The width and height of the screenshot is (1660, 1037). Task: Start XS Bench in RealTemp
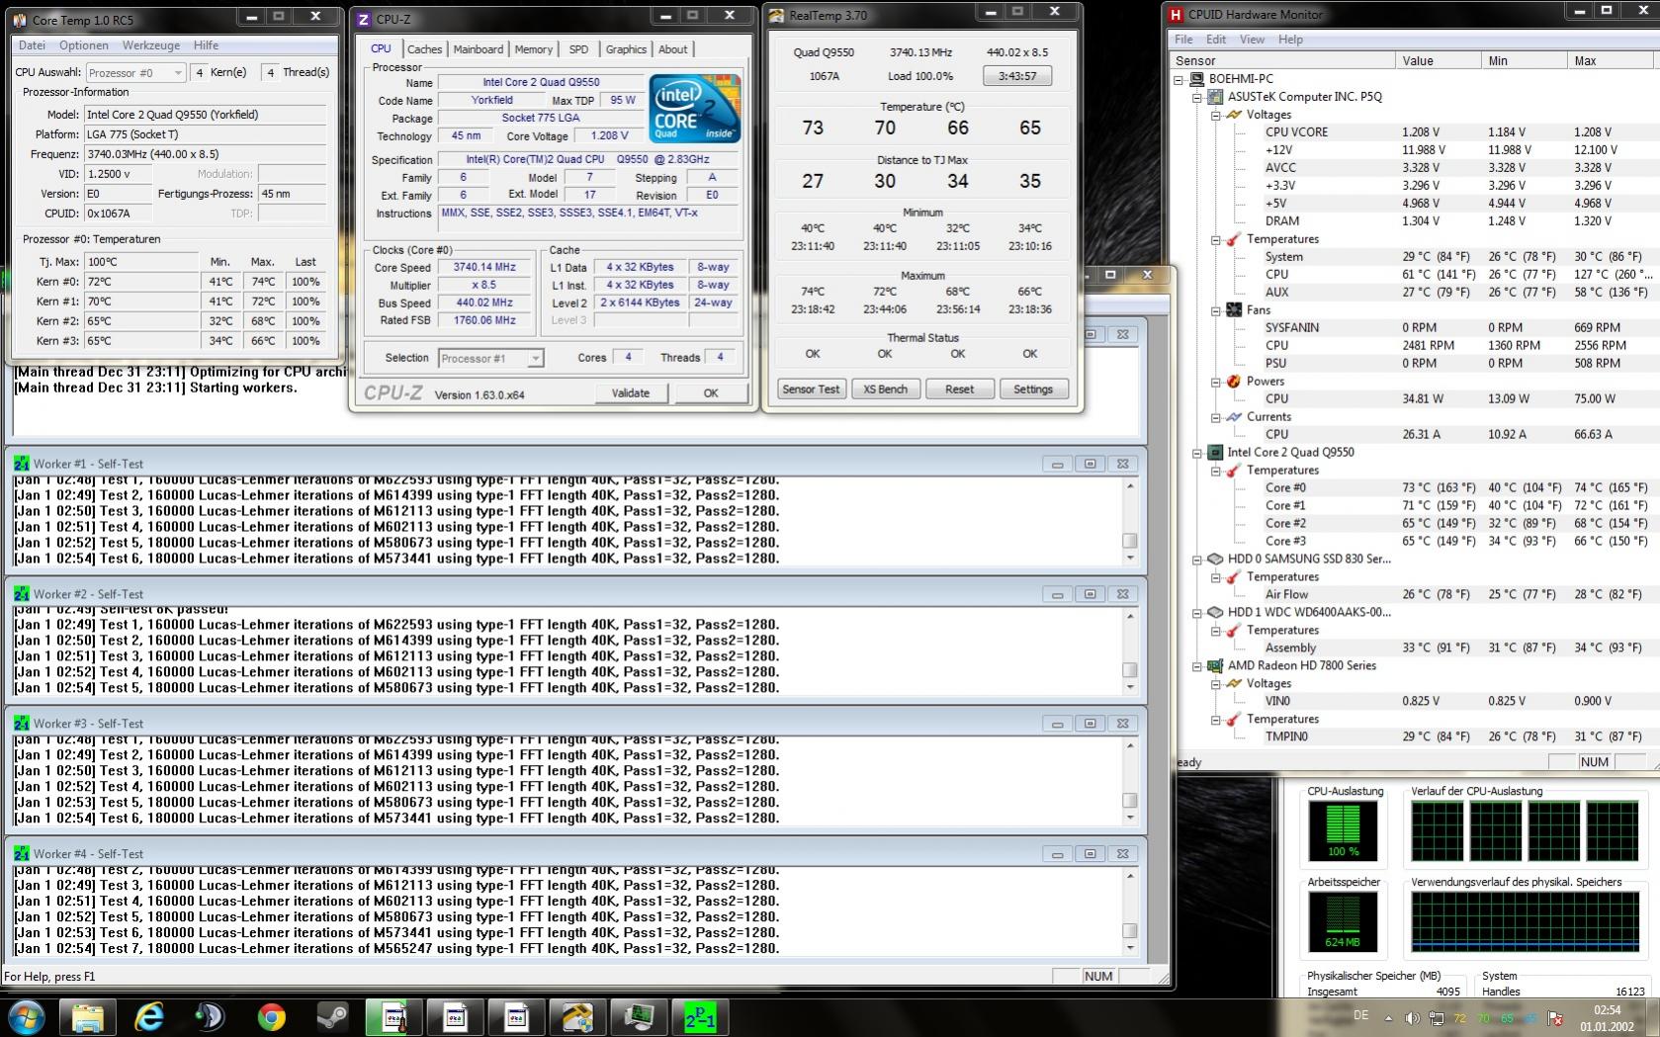(885, 389)
